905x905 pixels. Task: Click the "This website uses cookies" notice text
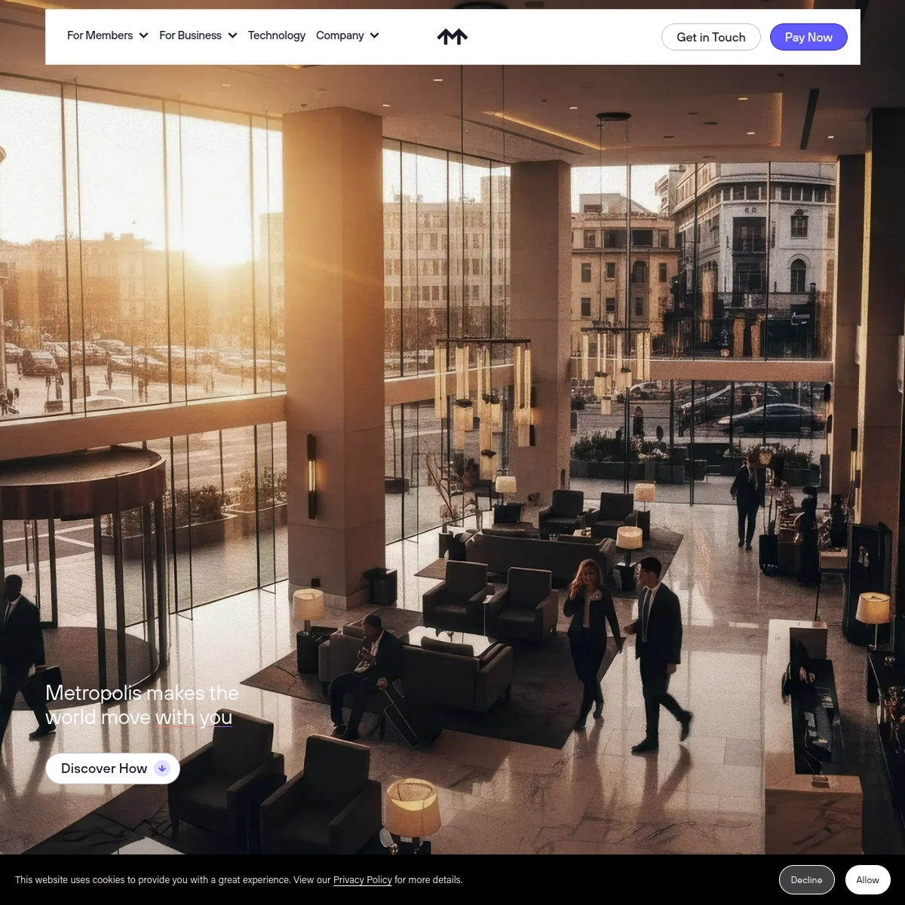click(238, 879)
